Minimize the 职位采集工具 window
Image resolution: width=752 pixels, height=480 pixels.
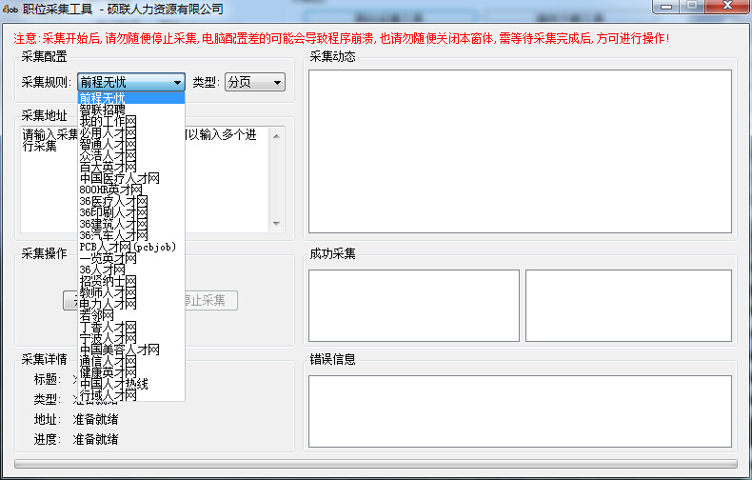pyautogui.click(x=665, y=7)
